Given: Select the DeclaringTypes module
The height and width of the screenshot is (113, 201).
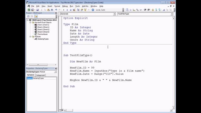Looking at the screenshot, I should 43,39.
